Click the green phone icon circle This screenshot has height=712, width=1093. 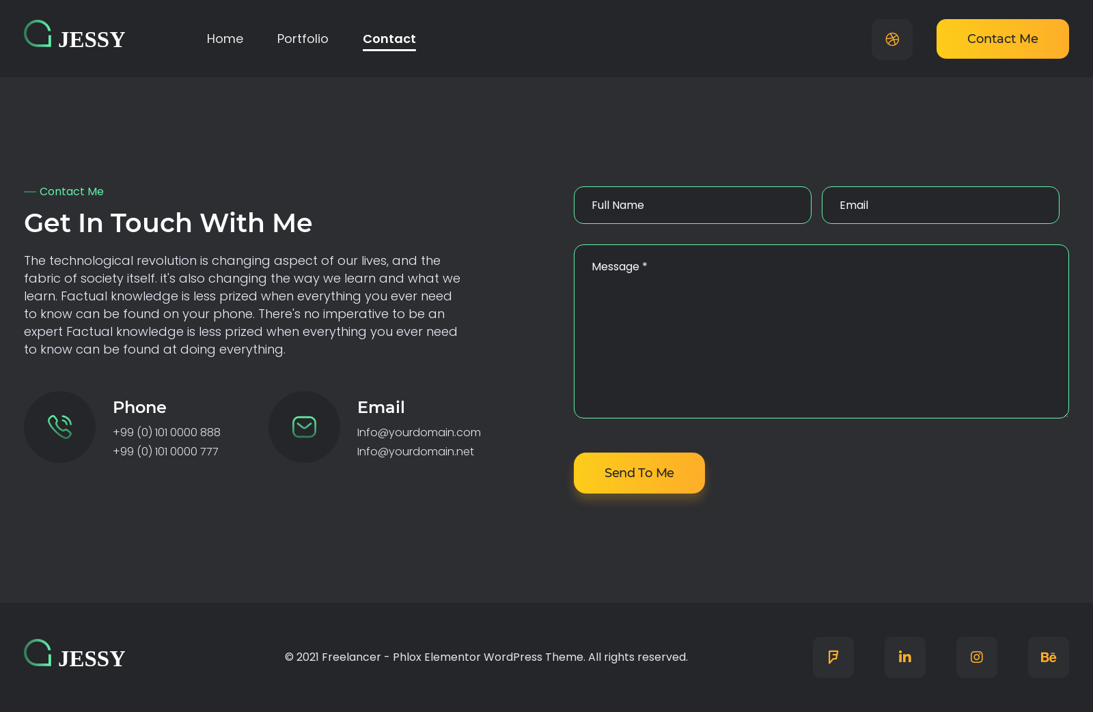pos(59,427)
